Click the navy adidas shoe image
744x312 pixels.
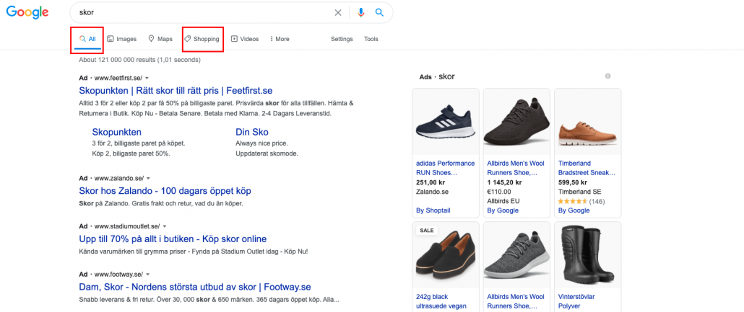pyautogui.click(x=446, y=122)
